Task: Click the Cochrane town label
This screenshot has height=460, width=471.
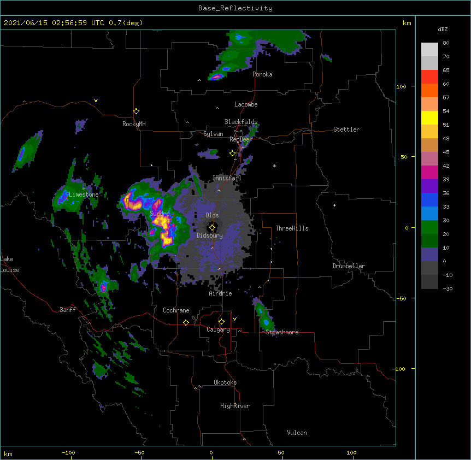Action: tap(176, 310)
